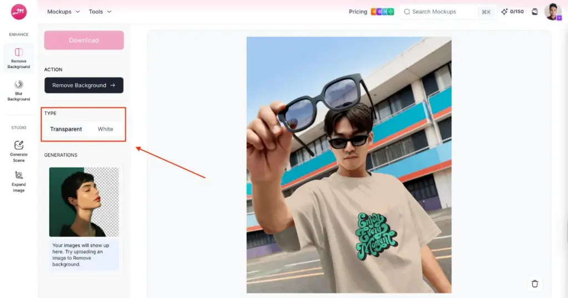Select the sample generation thumbnail of woman
The height and width of the screenshot is (298, 568).
[84, 202]
